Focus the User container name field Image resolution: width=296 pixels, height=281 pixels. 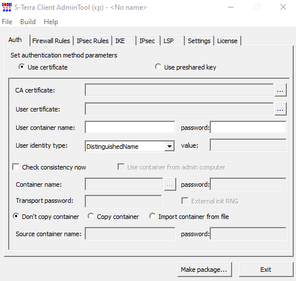(x=130, y=127)
